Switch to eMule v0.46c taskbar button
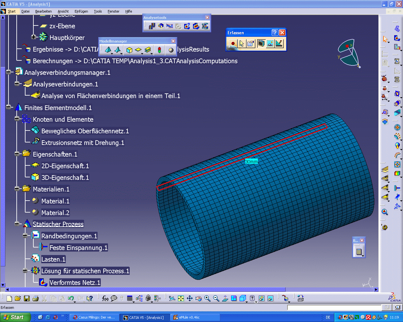The width and height of the screenshot is (403, 322). coord(195,317)
